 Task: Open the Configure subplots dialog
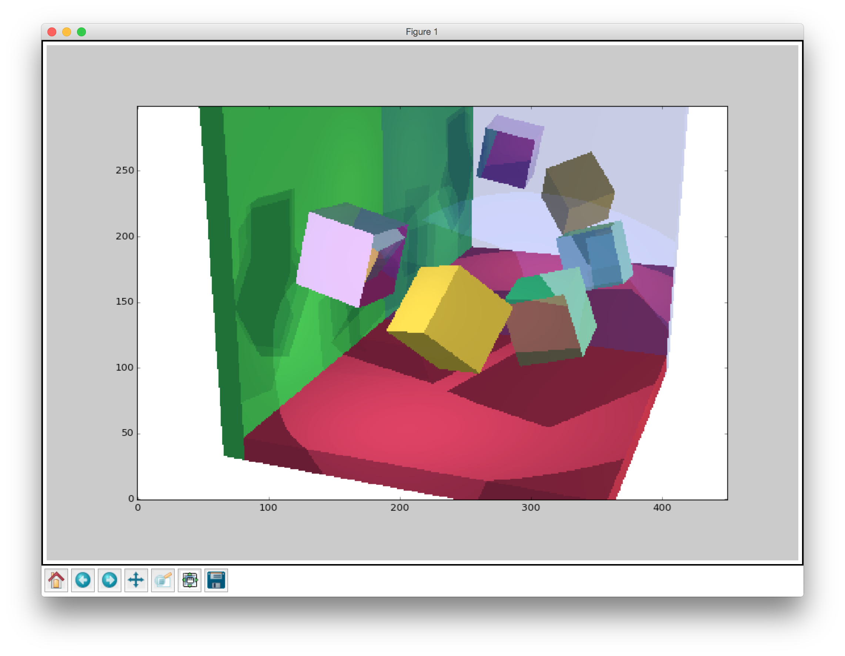click(x=190, y=580)
